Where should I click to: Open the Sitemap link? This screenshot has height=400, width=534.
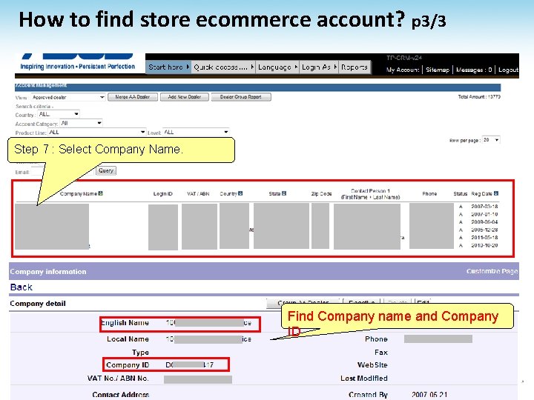(x=438, y=70)
